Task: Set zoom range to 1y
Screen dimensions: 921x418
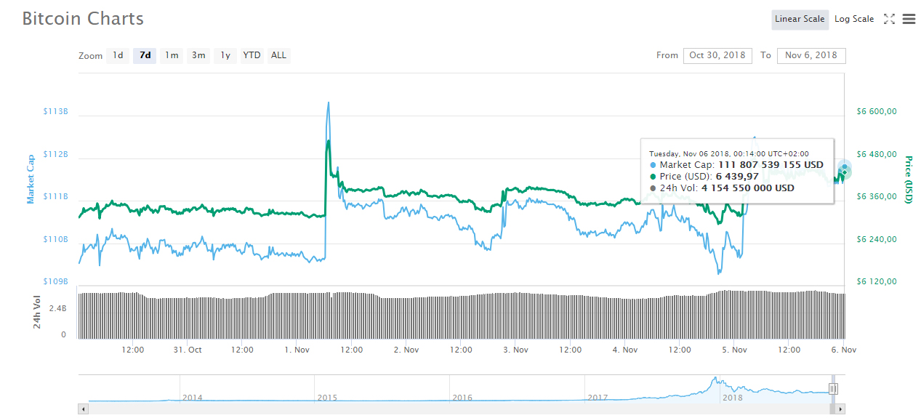Action: click(225, 55)
